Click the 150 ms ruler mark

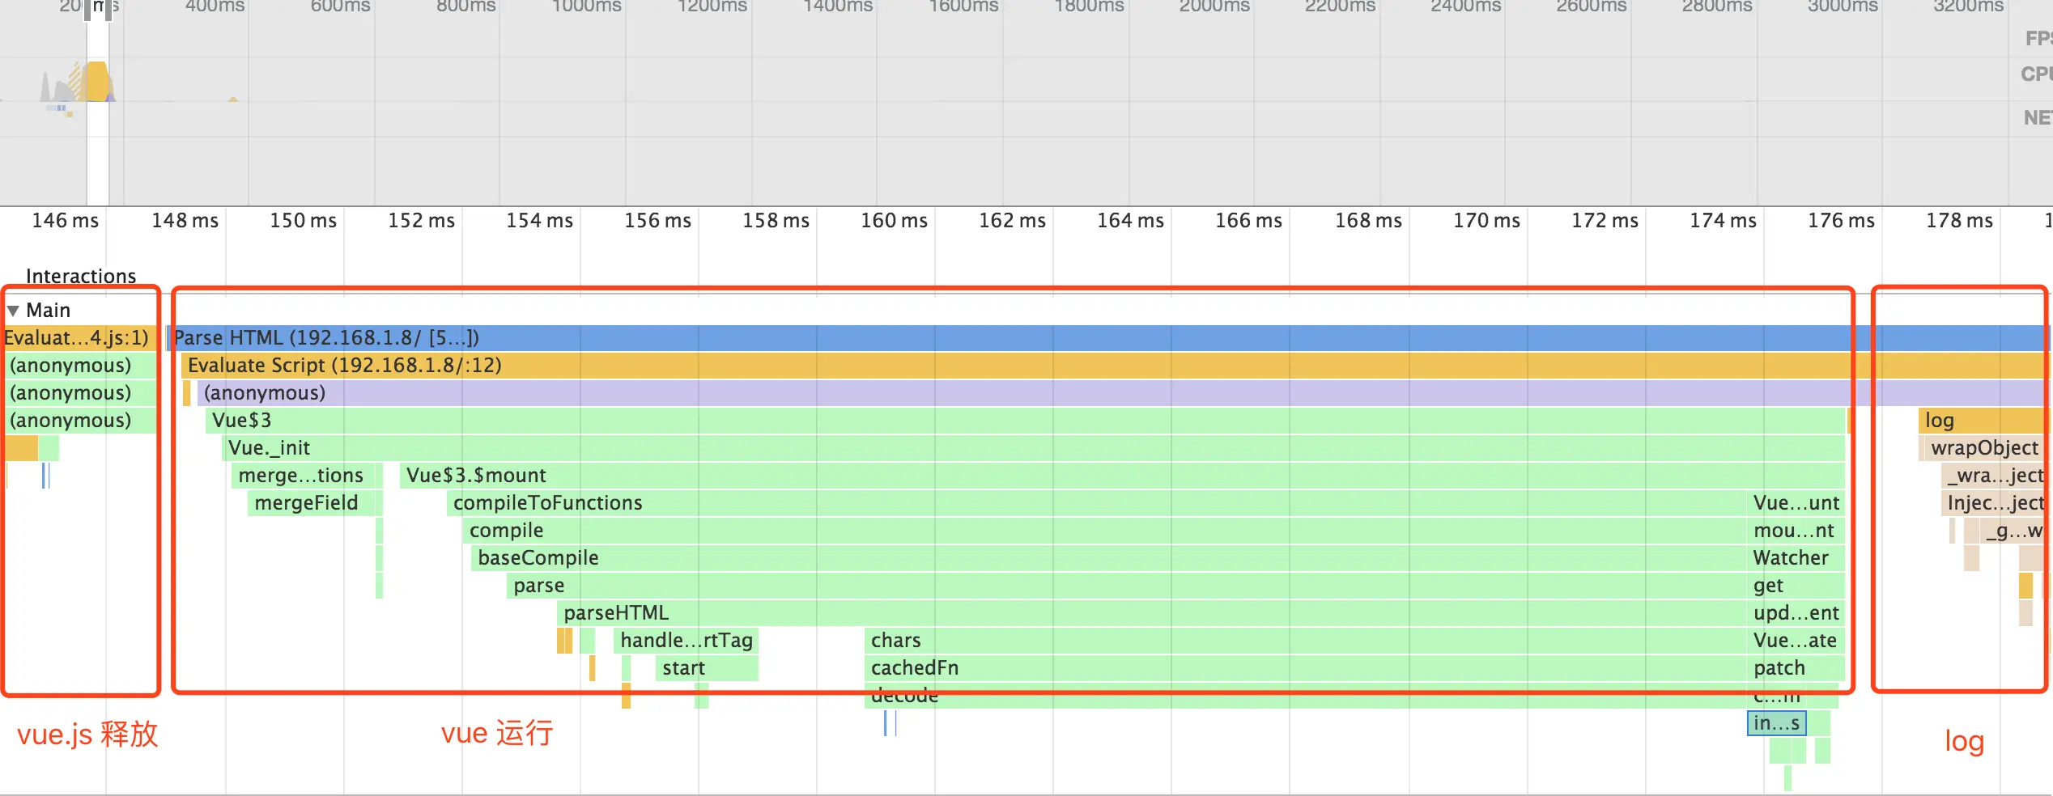click(303, 220)
